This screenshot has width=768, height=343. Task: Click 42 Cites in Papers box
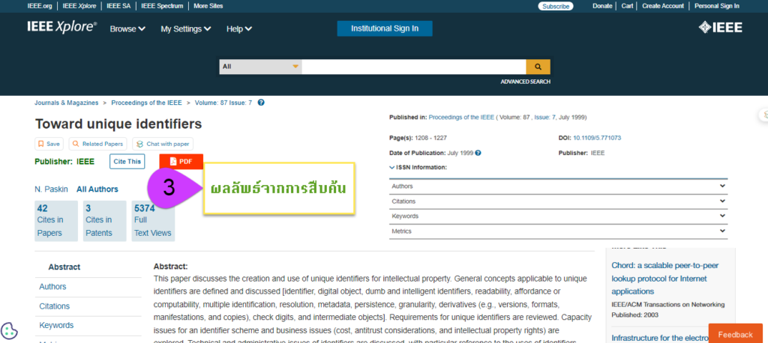click(x=56, y=221)
